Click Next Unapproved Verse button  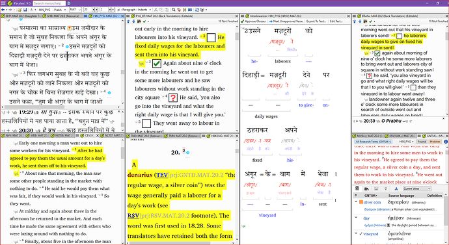[x=286, y=21]
